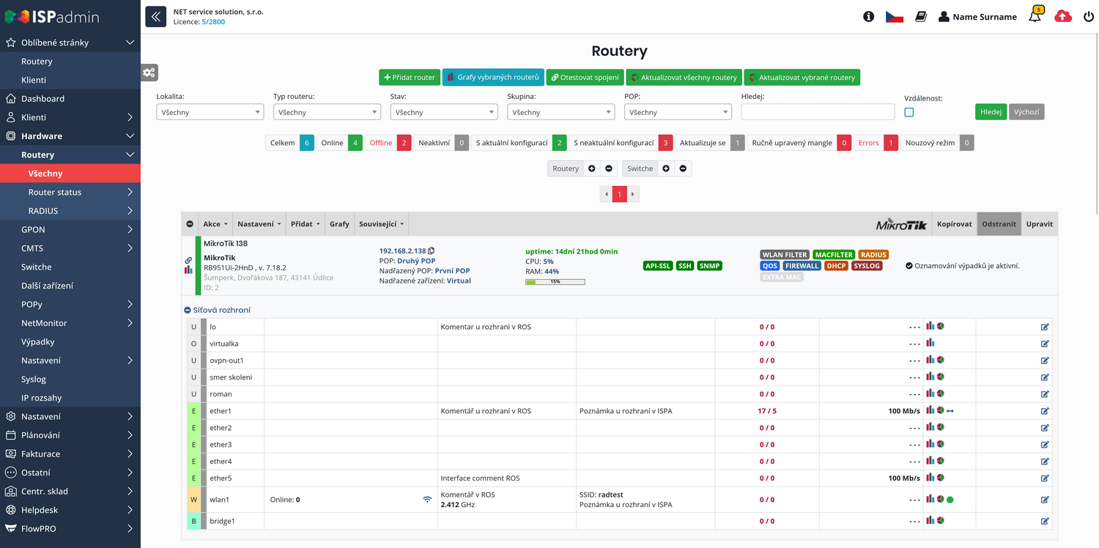Image resolution: width=1099 pixels, height=548 pixels.
Task: Go to the next page arrow in pagination
Action: tap(633, 194)
